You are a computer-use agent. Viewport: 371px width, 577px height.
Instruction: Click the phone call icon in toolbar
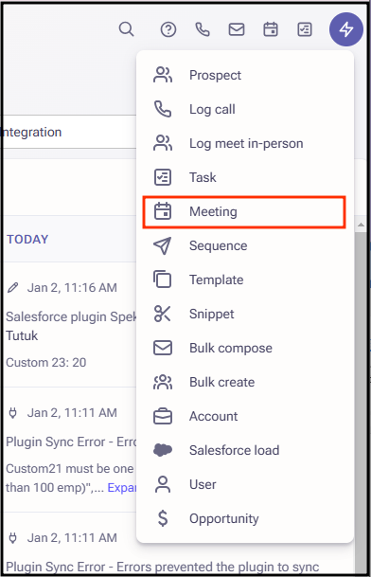[203, 29]
